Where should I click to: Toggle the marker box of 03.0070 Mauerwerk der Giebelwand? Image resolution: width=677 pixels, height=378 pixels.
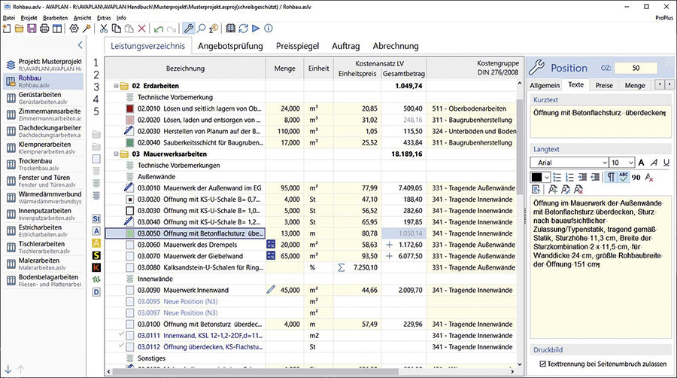pos(130,256)
